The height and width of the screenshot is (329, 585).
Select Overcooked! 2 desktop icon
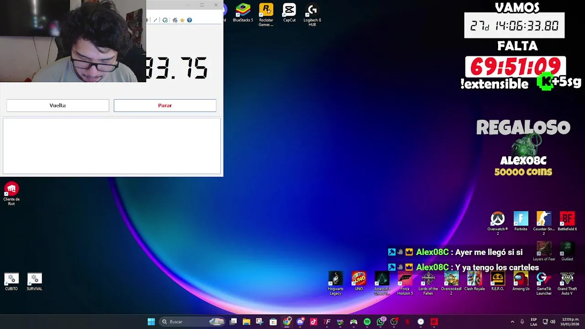click(x=452, y=284)
